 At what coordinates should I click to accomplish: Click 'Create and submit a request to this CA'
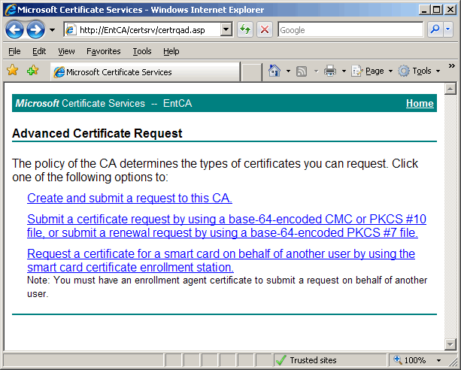(x=129, y=198)
